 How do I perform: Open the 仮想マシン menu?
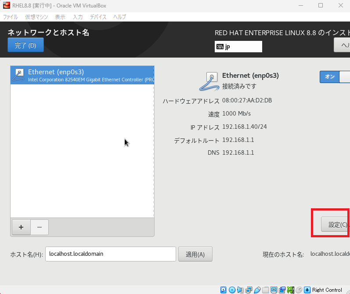[36, 17]
